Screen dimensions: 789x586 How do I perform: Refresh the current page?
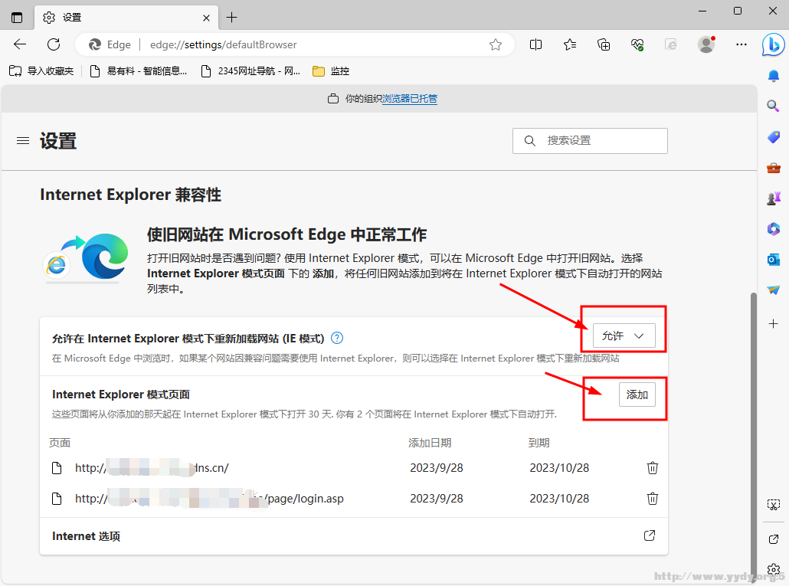54,44
